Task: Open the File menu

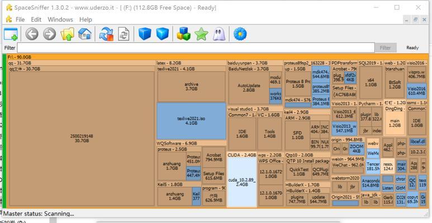Action: 20,20
